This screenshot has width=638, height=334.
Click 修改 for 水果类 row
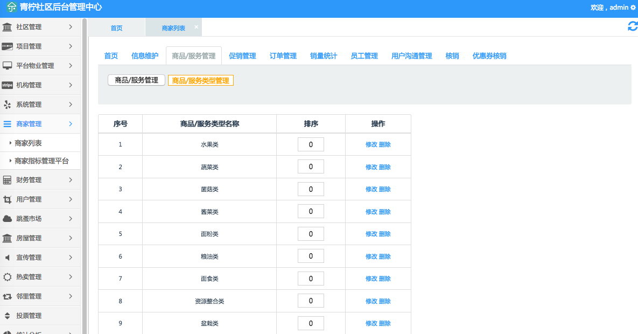[371, 144]
